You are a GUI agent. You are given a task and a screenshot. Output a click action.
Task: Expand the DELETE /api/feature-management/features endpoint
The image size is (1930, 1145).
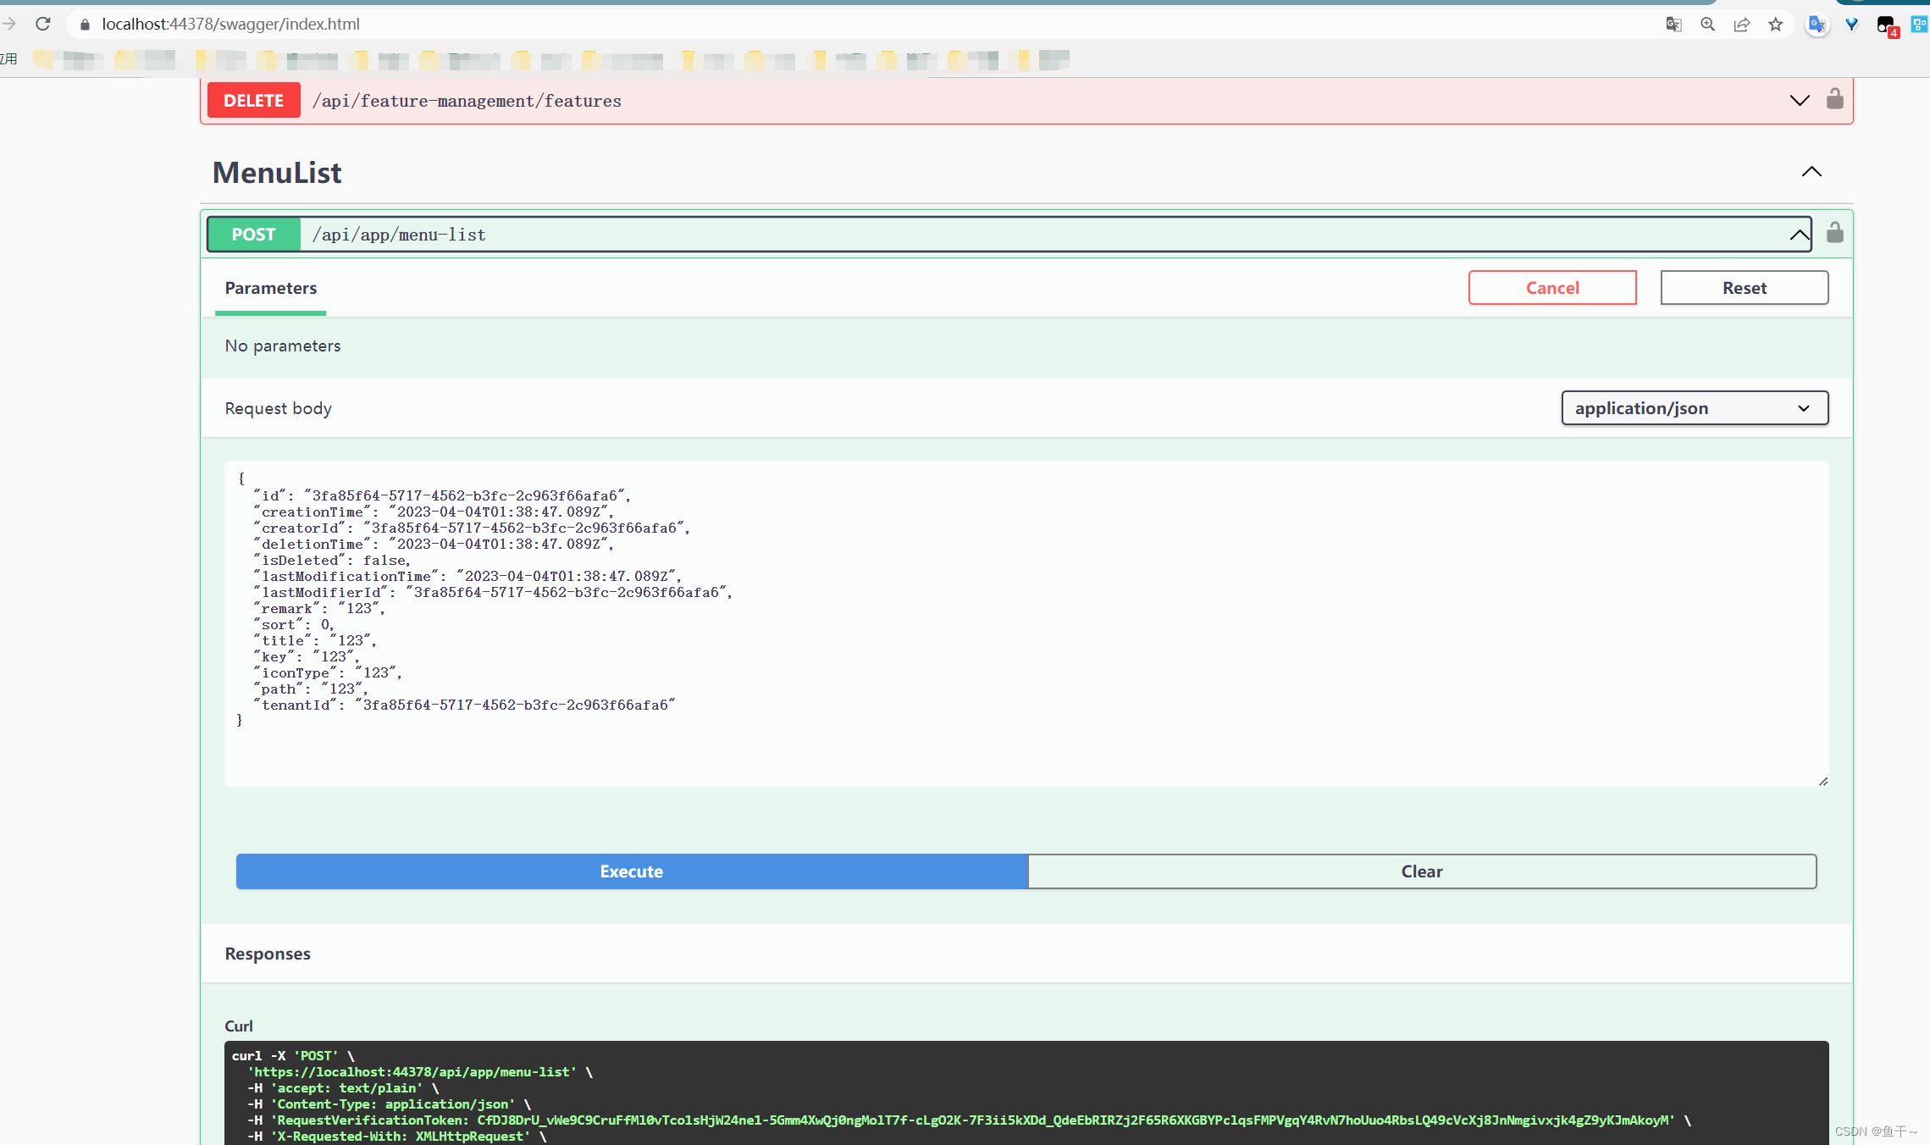pyautogui.click(x=1799, y=100)
